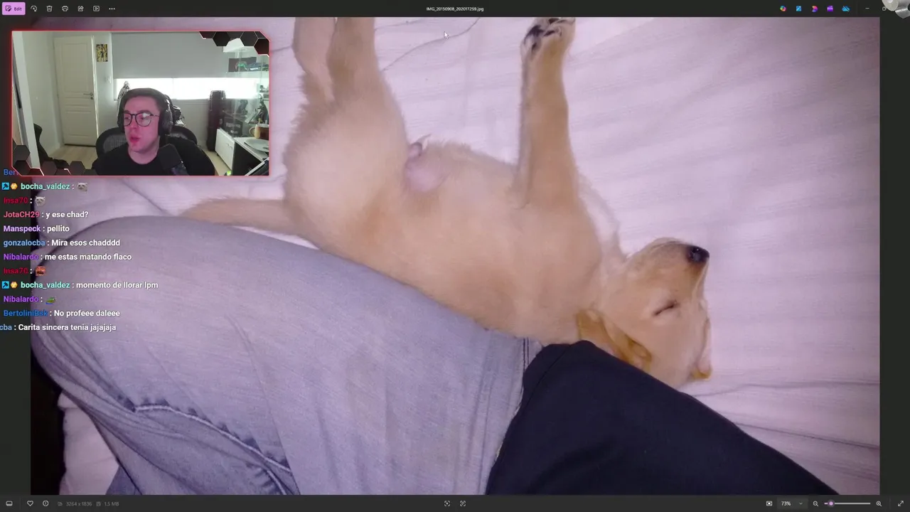Start slideshow with the play icon

96,9
